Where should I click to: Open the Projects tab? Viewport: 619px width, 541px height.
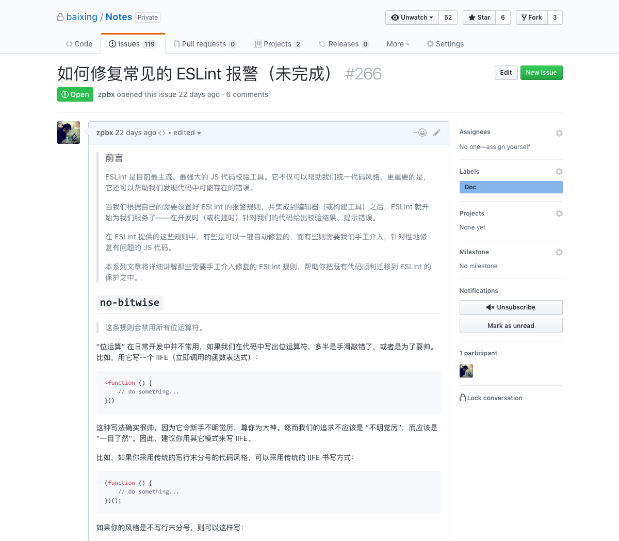pyautogui.click(x=278, y=44)
